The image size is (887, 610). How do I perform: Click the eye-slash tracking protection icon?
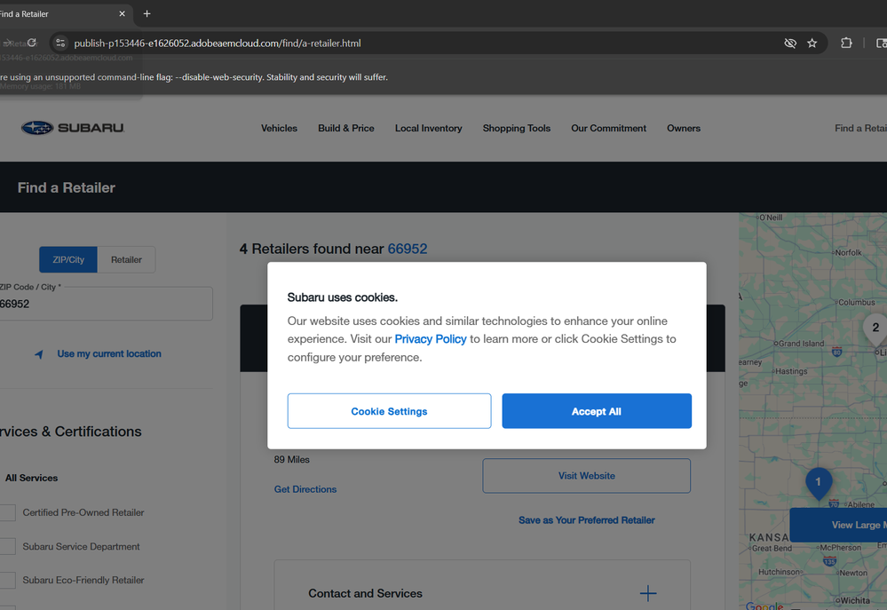pos(789,43)
